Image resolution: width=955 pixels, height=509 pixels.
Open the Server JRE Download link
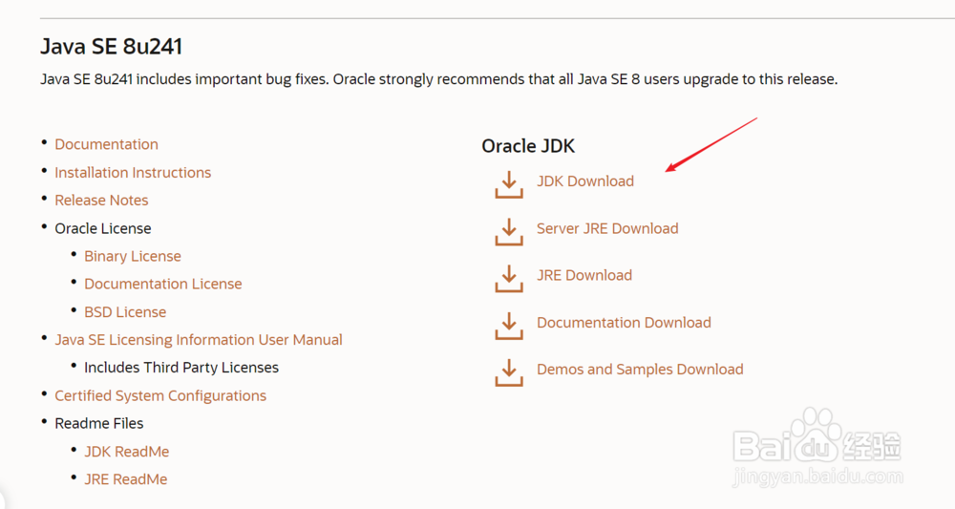tap(607, 228)
